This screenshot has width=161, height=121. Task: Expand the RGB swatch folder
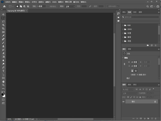pos(123,25)
